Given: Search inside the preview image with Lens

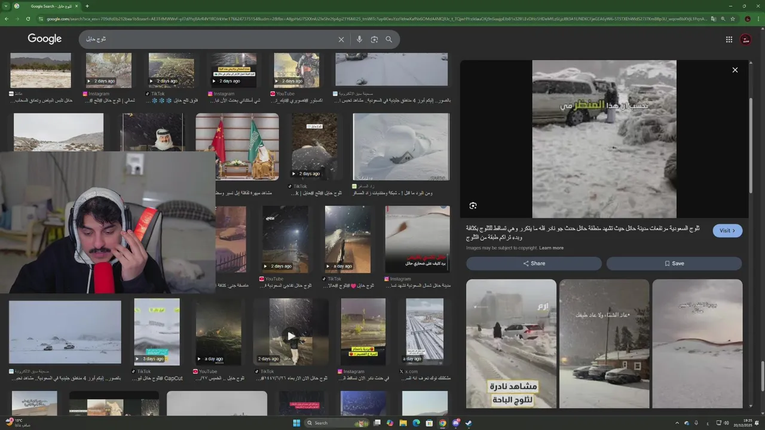Looking at the screenshot, I should coord(473,205).
